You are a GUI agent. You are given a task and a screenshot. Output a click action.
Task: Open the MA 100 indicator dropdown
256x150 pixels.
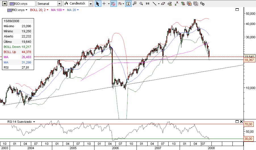pyautogui.click(x=64, y=10)
